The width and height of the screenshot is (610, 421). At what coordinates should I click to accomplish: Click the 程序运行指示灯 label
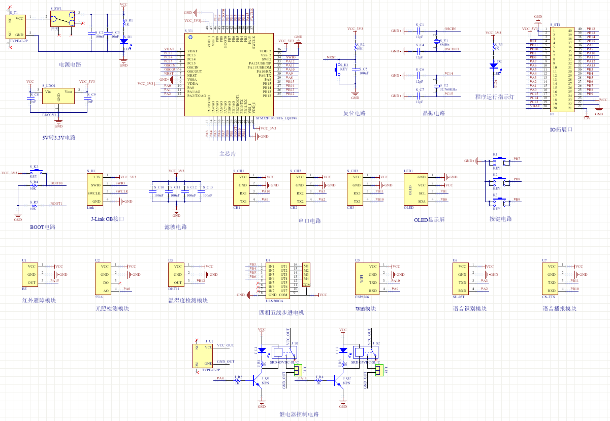495,97
